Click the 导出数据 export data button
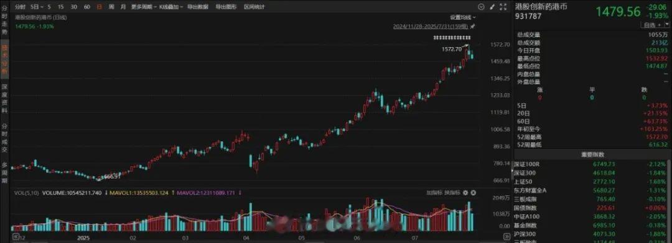The image size is (672, 243). 198,7
